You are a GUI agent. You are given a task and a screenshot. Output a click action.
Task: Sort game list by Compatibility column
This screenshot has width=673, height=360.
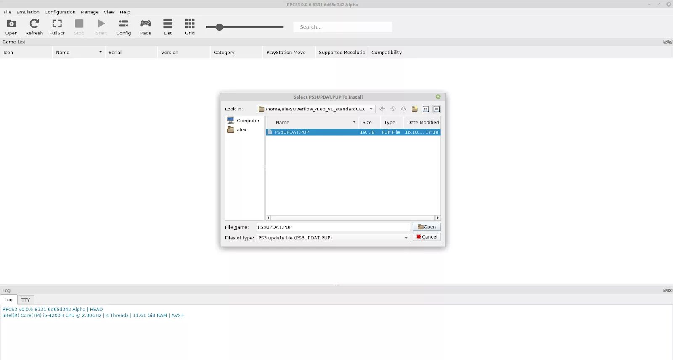[x=387, y=53]
